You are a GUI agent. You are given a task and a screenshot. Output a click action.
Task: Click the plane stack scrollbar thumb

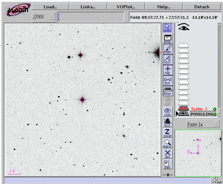pos(220,111)
